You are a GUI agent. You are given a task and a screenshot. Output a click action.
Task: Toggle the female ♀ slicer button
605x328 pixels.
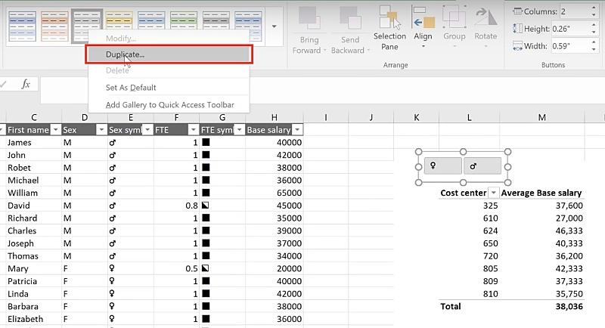click(442, 166)
